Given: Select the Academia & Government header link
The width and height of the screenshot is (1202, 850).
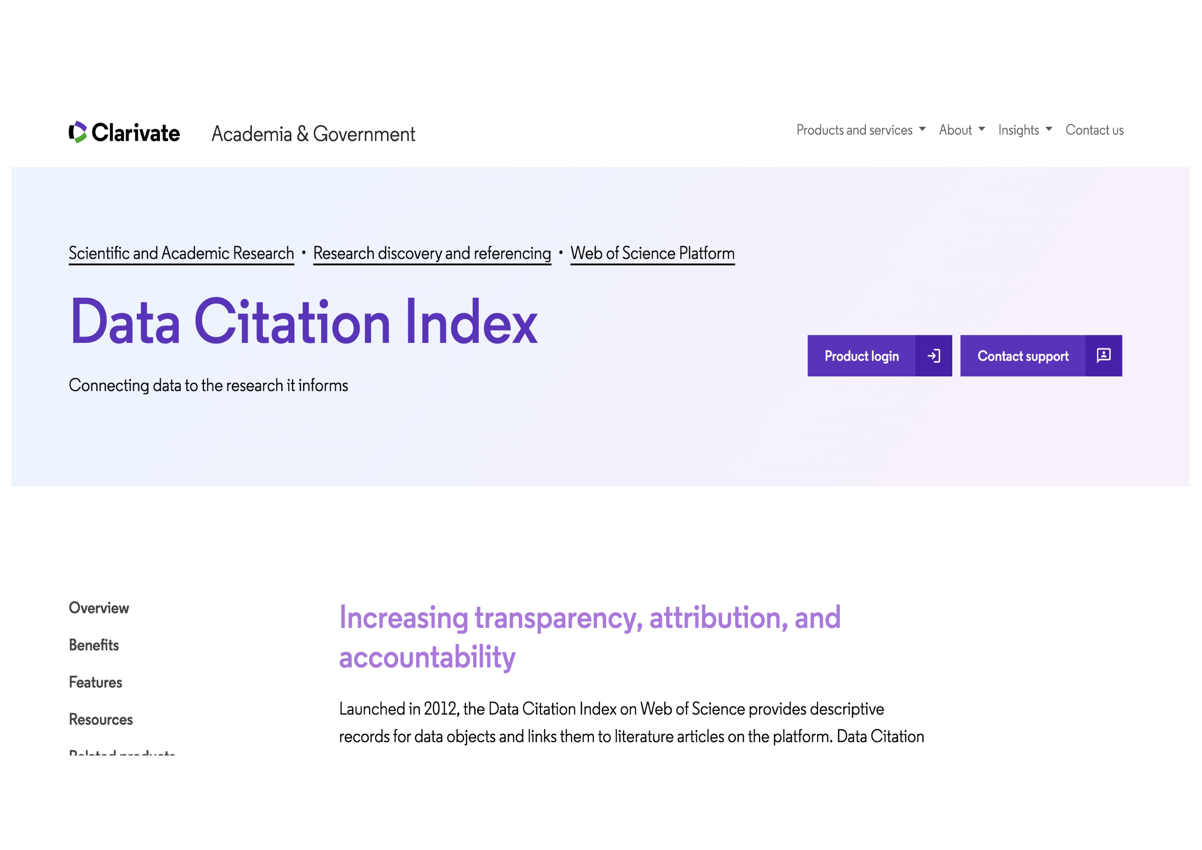Looking at the screenshot, I should click(313, 134).
